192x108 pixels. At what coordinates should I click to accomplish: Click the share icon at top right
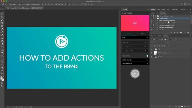coord(190,4)
